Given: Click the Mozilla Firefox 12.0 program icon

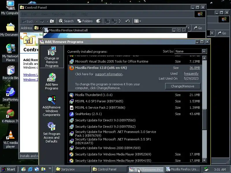Looking at the screenshot, I should [72, 68].
